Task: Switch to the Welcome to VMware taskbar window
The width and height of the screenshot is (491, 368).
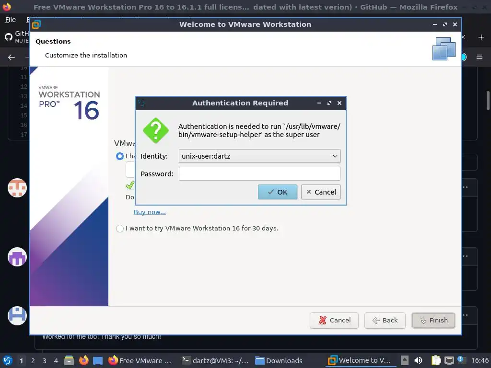Action: [x=360, y=360]
